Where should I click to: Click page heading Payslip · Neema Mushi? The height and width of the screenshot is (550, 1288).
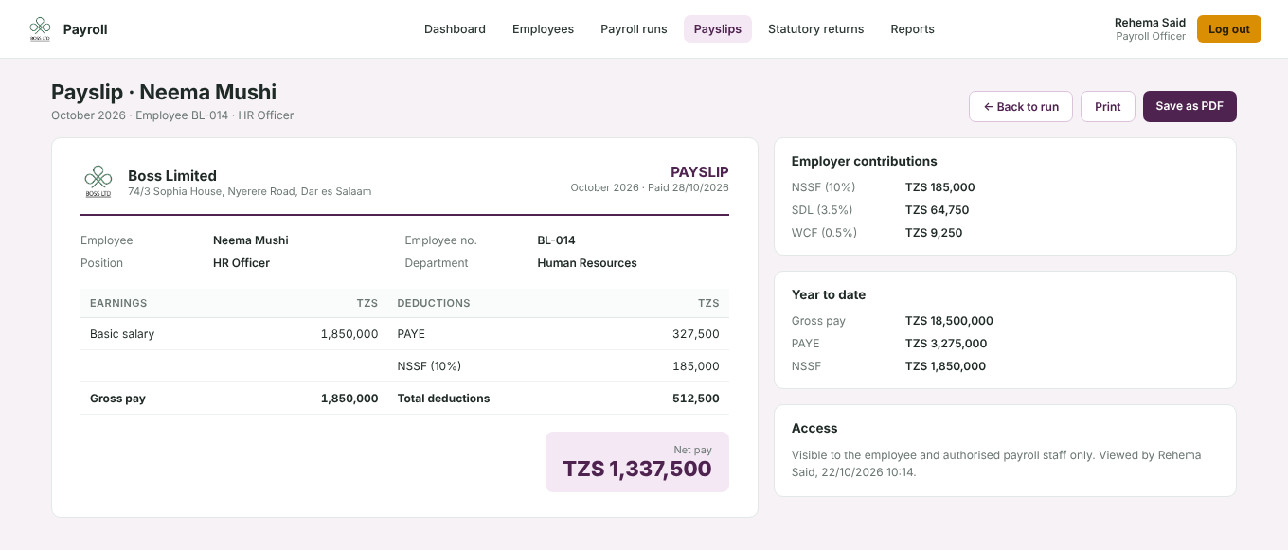164,92
